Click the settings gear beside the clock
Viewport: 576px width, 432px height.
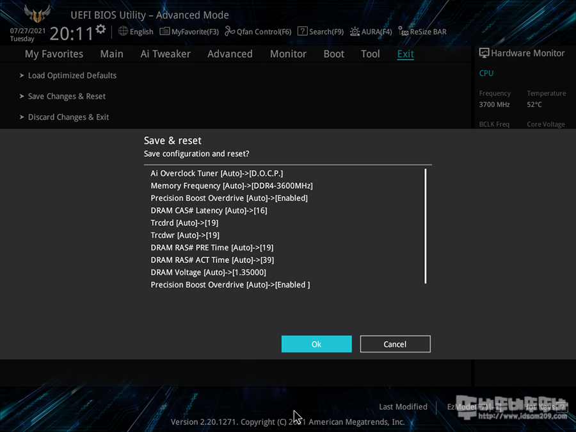click(100, 29)
